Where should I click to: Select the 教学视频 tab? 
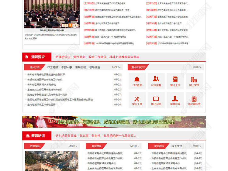point(35,146)
